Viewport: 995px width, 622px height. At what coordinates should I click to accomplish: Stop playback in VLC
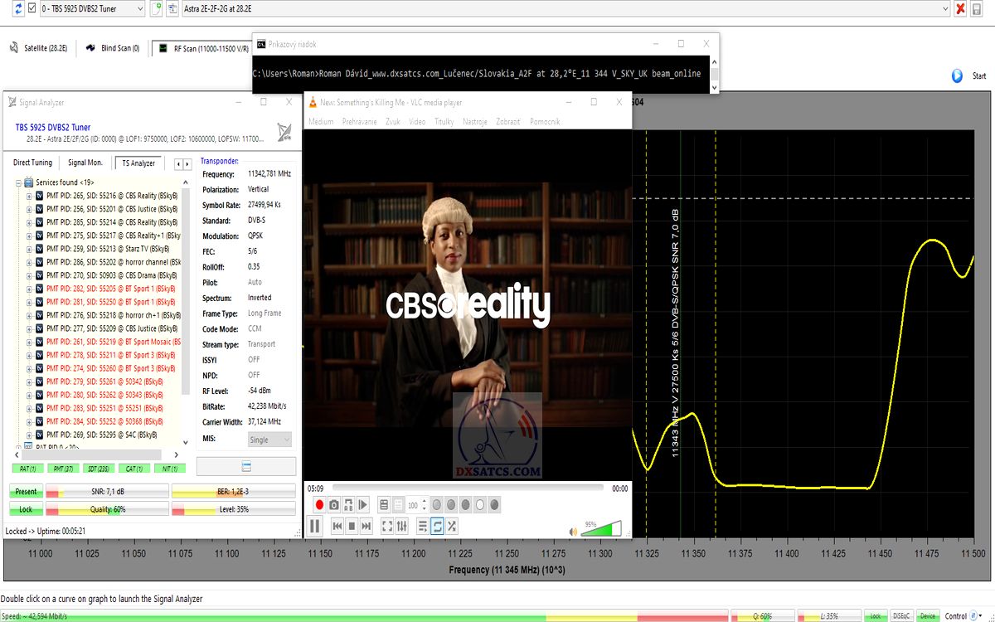(352, 526)
